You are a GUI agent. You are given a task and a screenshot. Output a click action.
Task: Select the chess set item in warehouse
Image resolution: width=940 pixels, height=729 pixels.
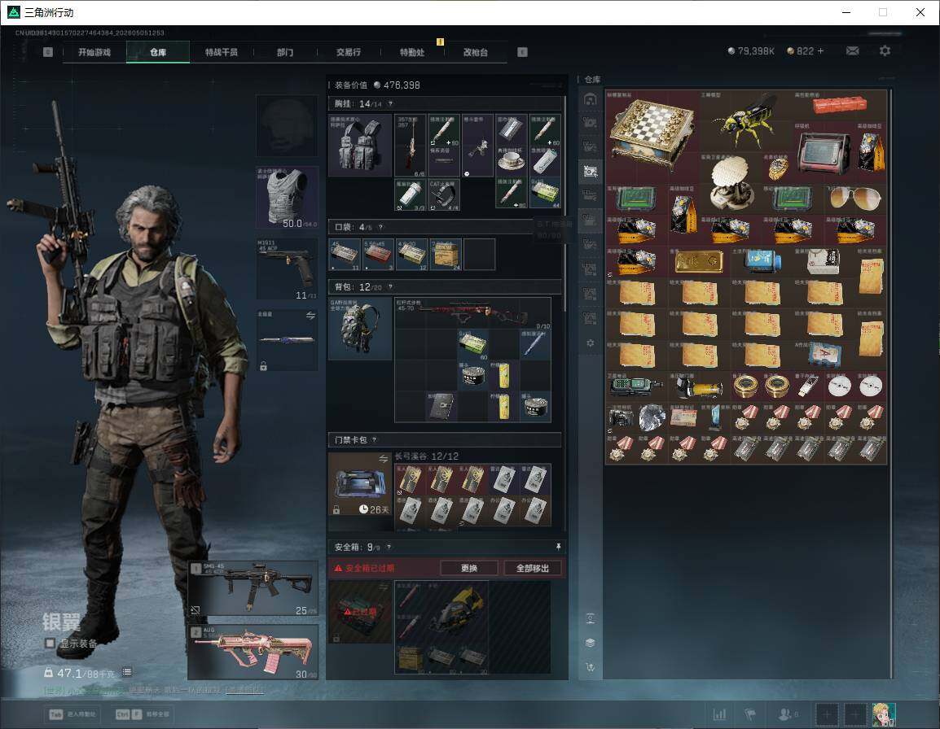tap(652, 137)
